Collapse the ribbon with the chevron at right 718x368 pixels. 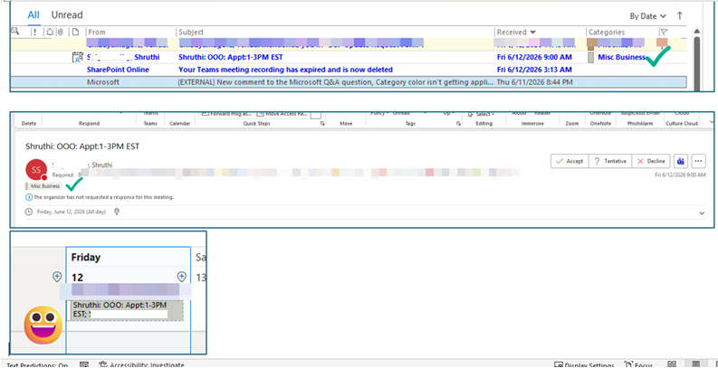coord(711,122)
